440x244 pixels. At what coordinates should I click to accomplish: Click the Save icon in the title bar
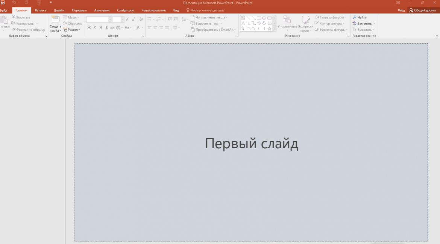pos(3,3)
